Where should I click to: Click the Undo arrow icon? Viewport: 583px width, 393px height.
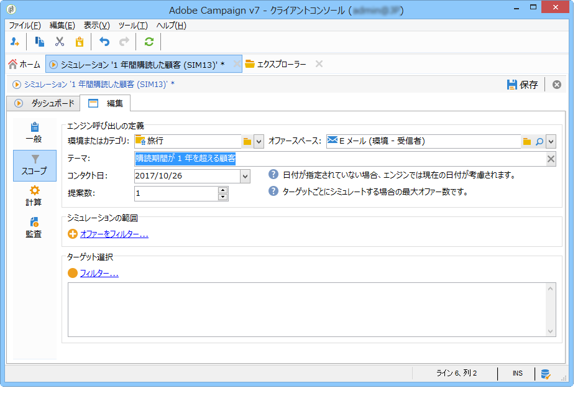coord(104,42)
